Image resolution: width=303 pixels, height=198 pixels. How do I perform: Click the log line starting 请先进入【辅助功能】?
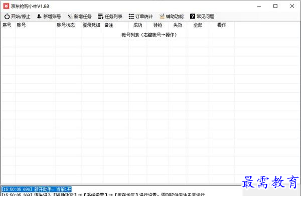103,194
